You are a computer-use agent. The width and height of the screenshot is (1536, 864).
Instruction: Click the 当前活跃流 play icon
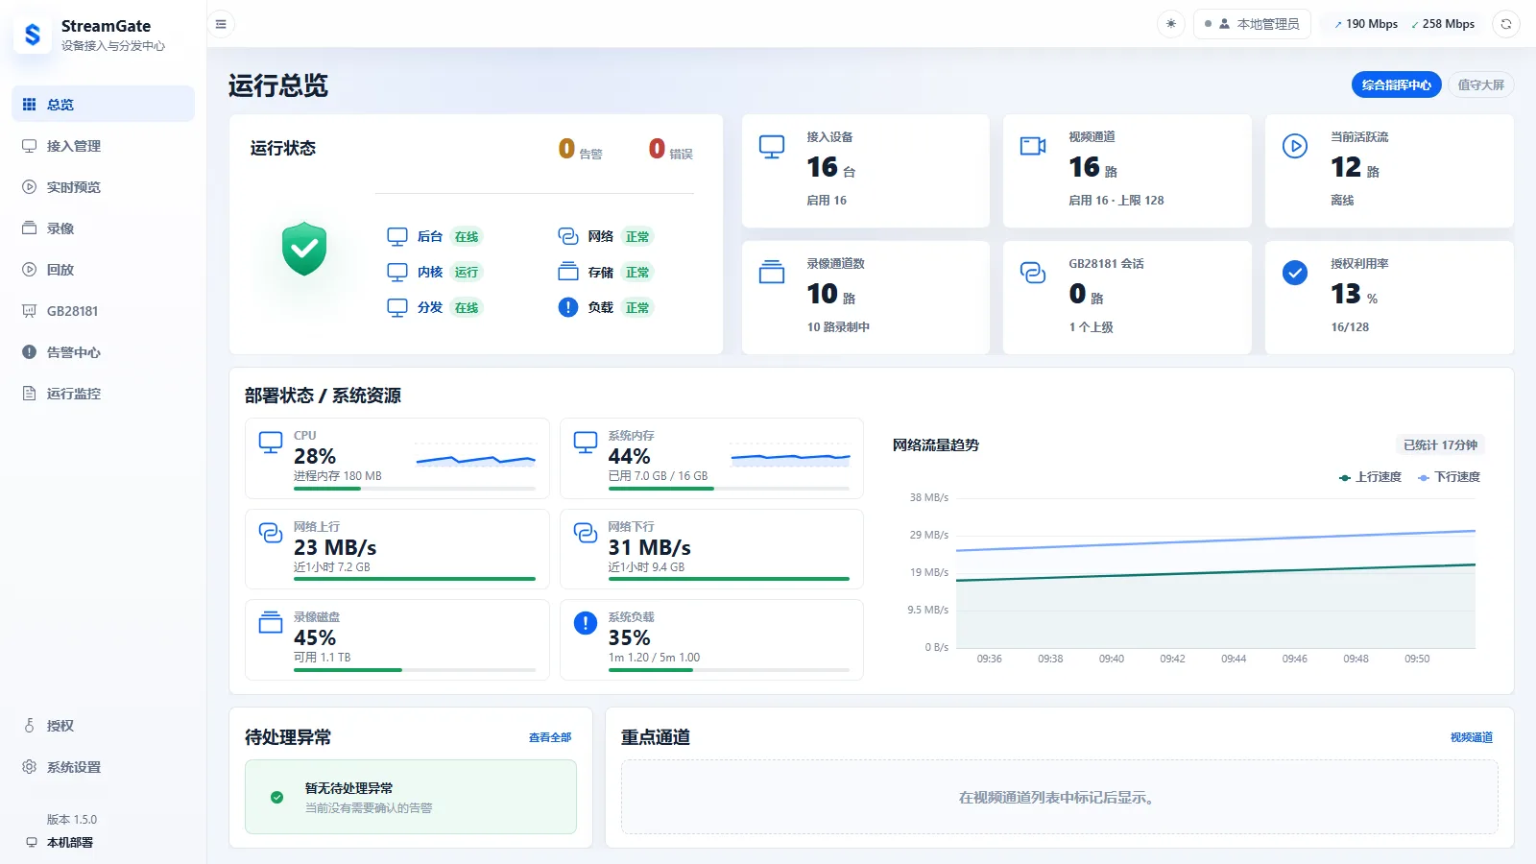pyautogui.click(x=1295, y=146)
